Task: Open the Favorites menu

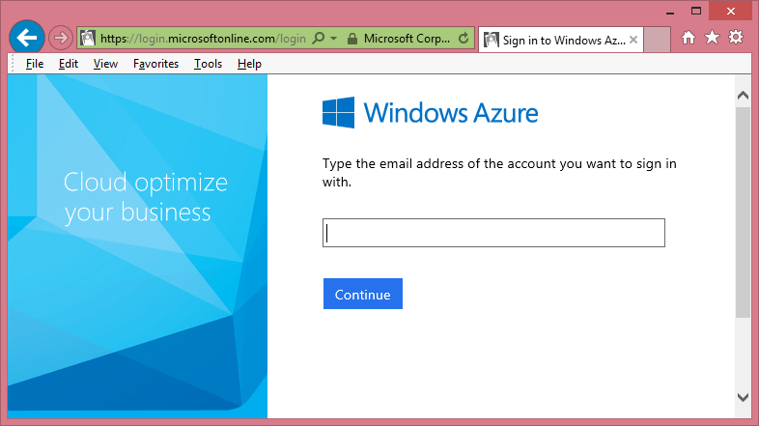Action: [155, 64]
